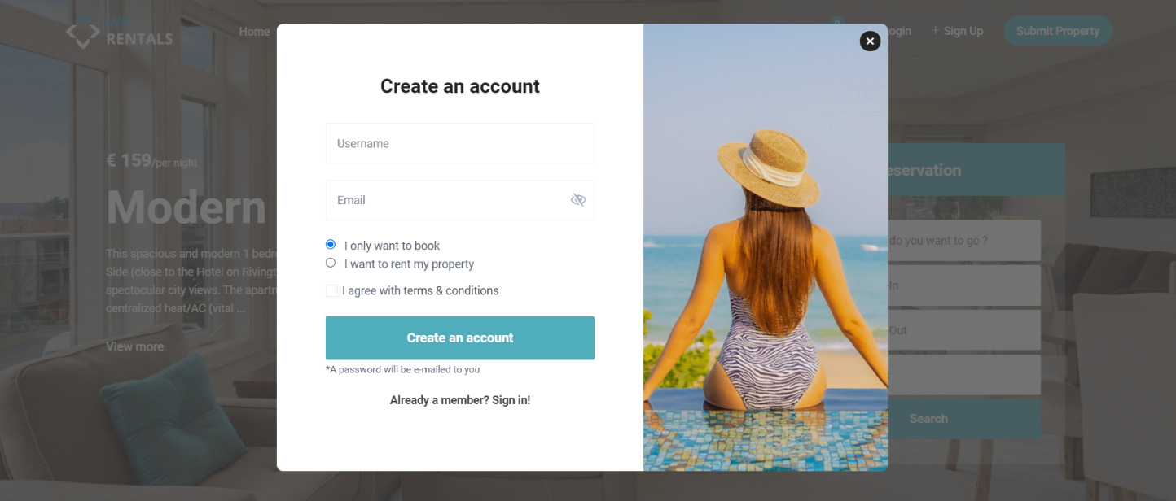Image resolution: width=1176 pixels, height=501 pixels.
Task: Open the Login link in header
Action: tap(898, 31)
